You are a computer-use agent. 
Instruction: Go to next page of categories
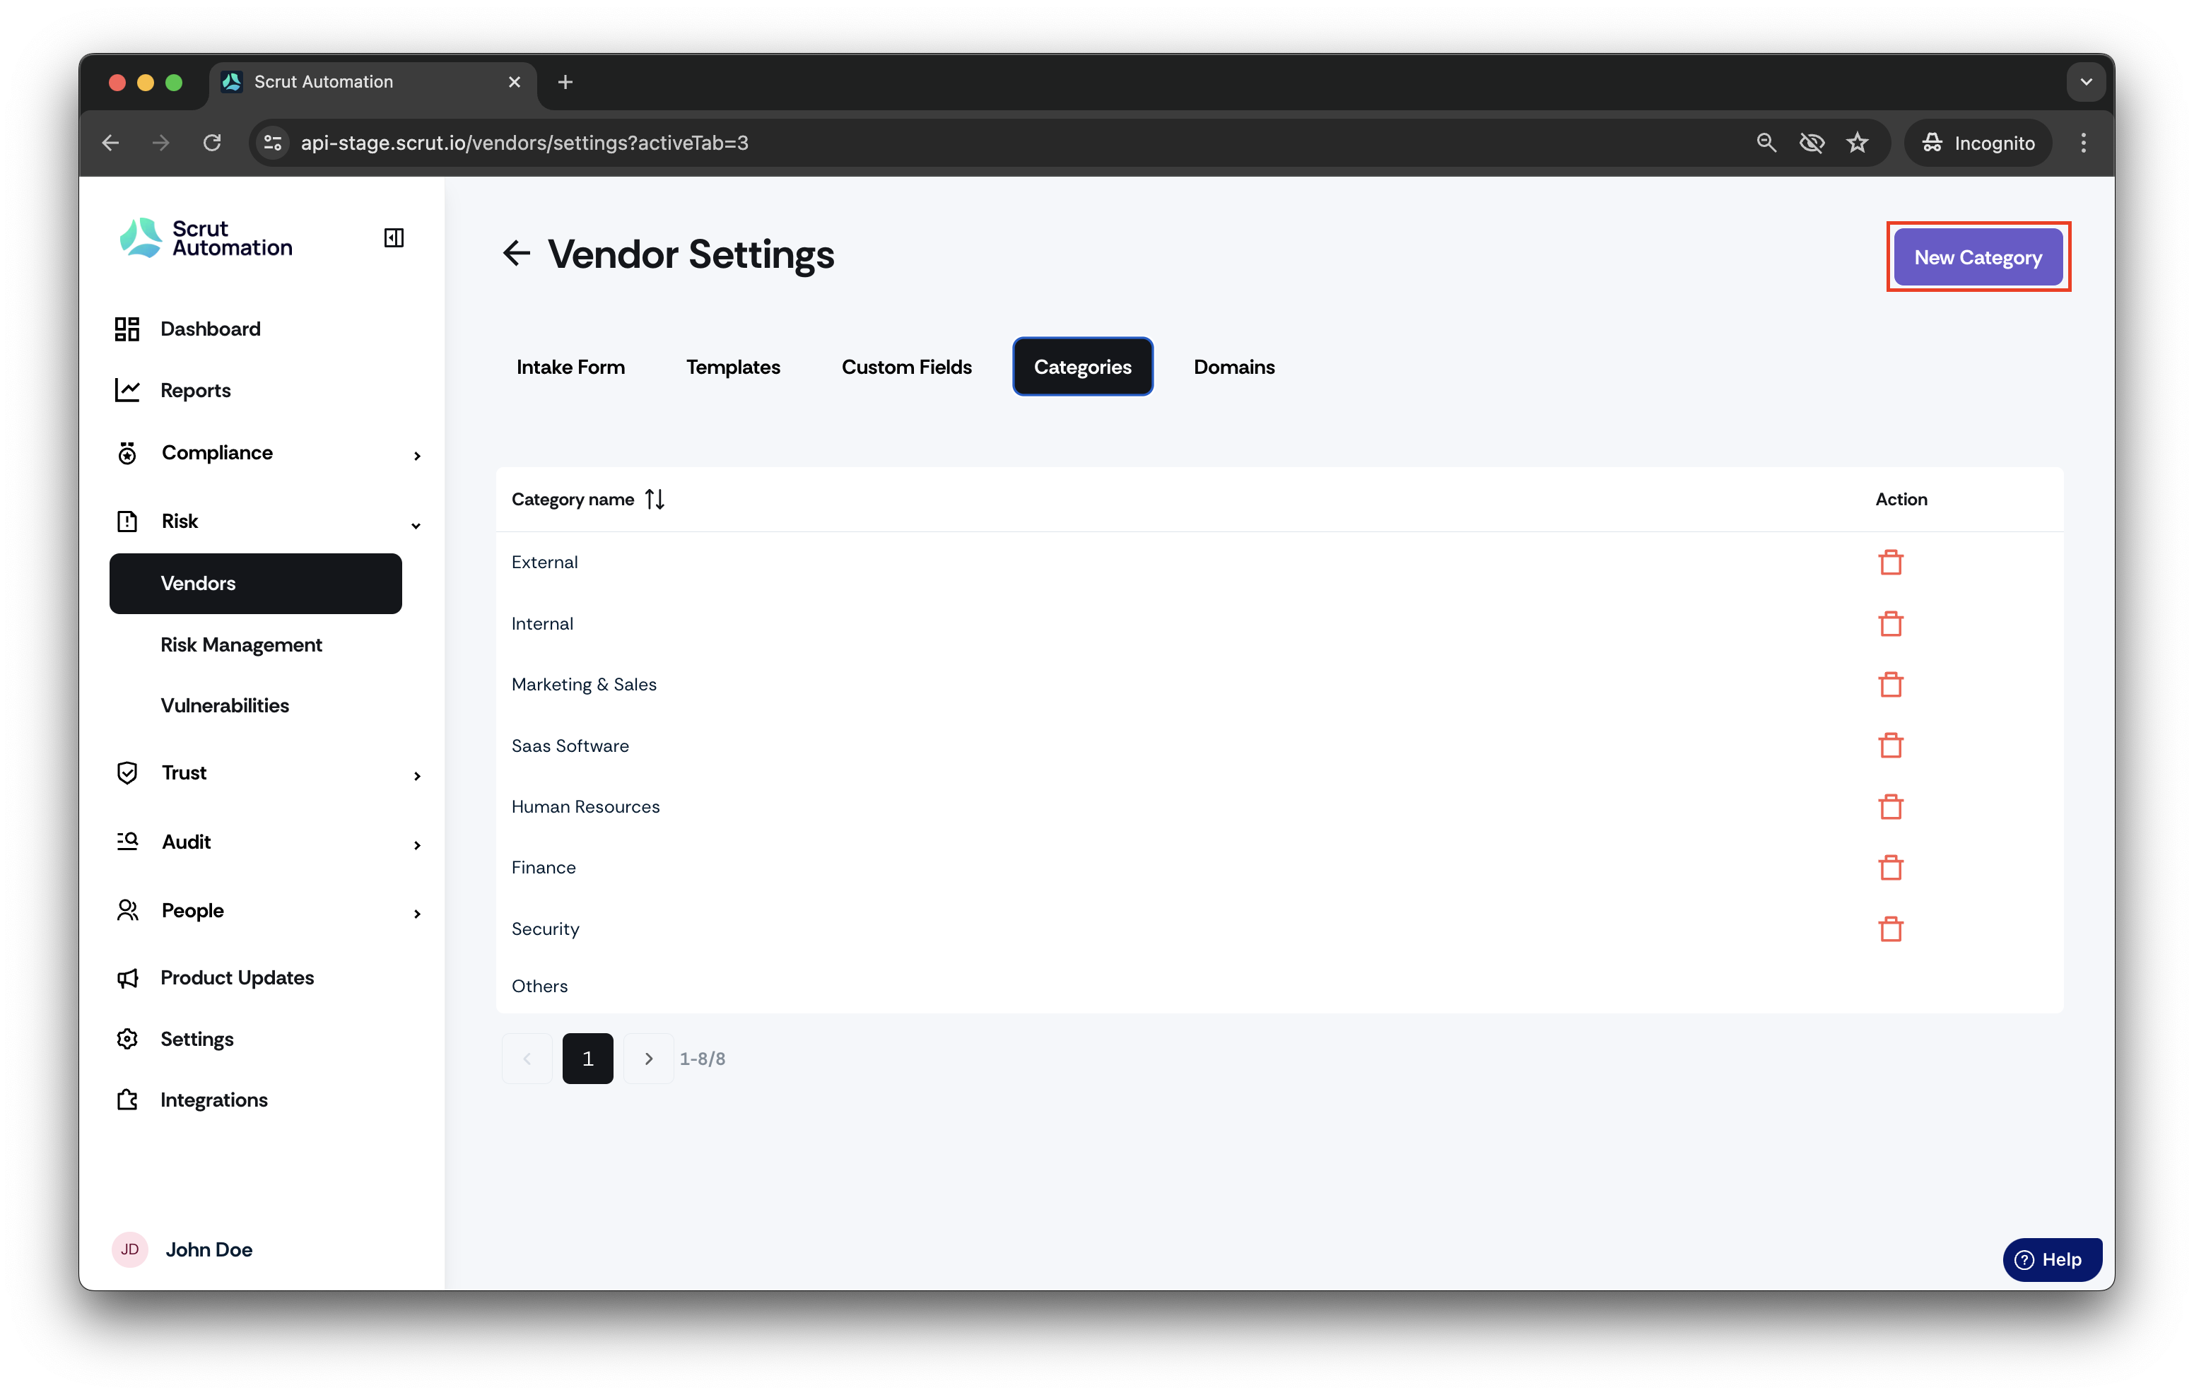pyautogui.click(x=648, y=1058)
